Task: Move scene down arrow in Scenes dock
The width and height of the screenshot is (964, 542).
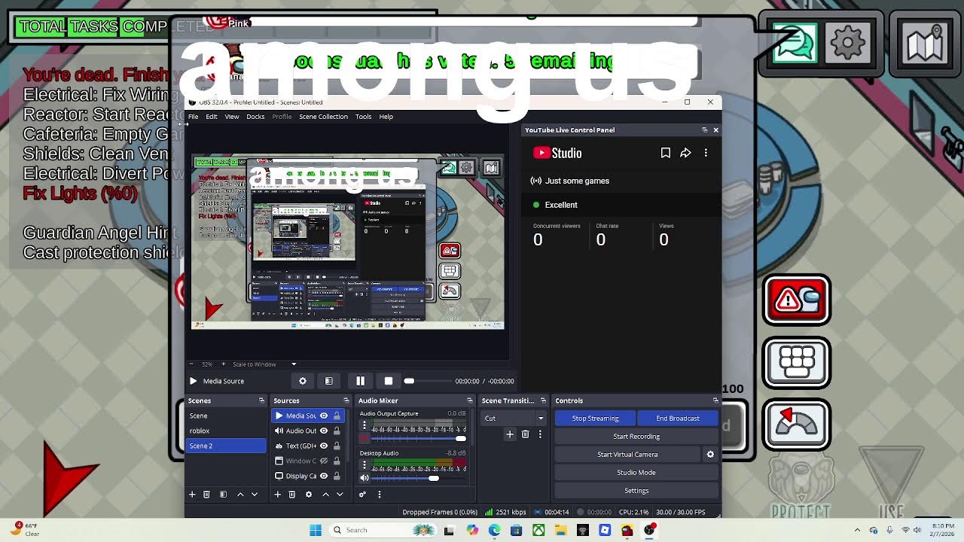Action: (x=255, y=495)
